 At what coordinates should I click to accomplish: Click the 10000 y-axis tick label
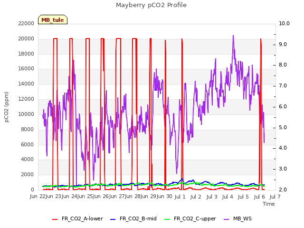pos(26,114)
